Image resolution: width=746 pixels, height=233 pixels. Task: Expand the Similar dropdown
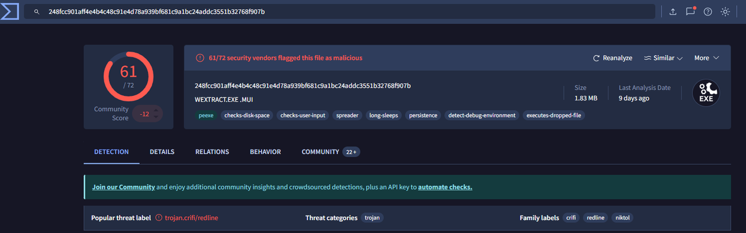(663, 58)
